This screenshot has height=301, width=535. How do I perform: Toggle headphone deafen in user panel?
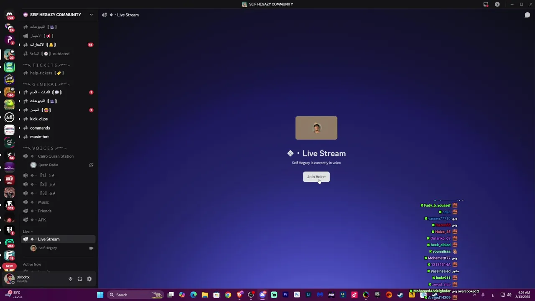(x=80, y=279)
